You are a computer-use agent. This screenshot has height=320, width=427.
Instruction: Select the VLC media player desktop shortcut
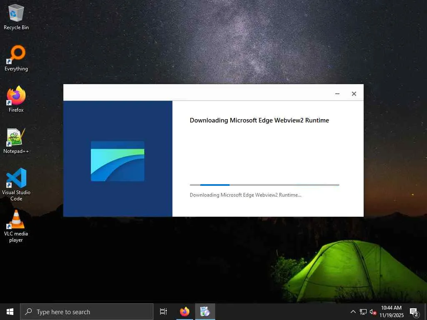pos(16,226)
